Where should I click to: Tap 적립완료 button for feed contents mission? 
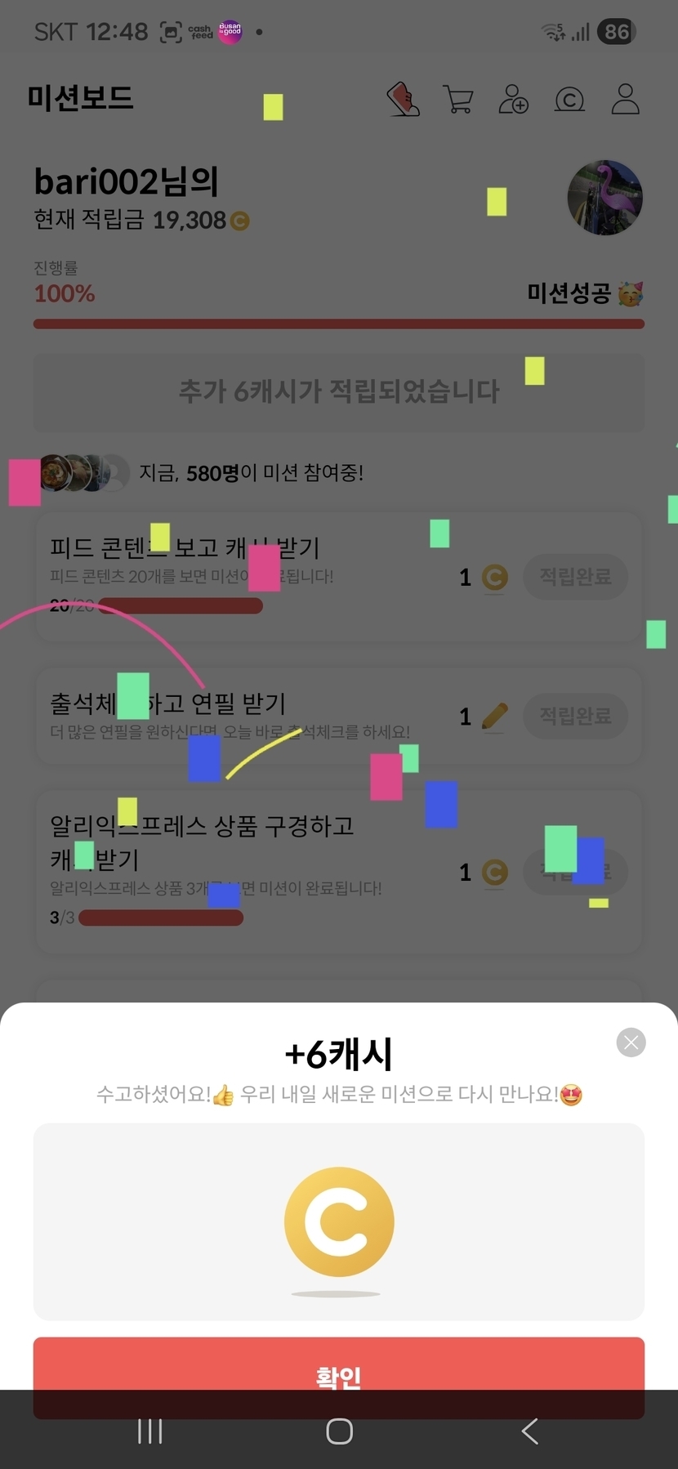click(576, 577)
